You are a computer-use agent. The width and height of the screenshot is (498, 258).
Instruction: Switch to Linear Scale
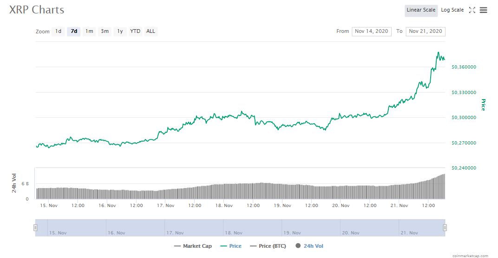[x=421, y=10]
